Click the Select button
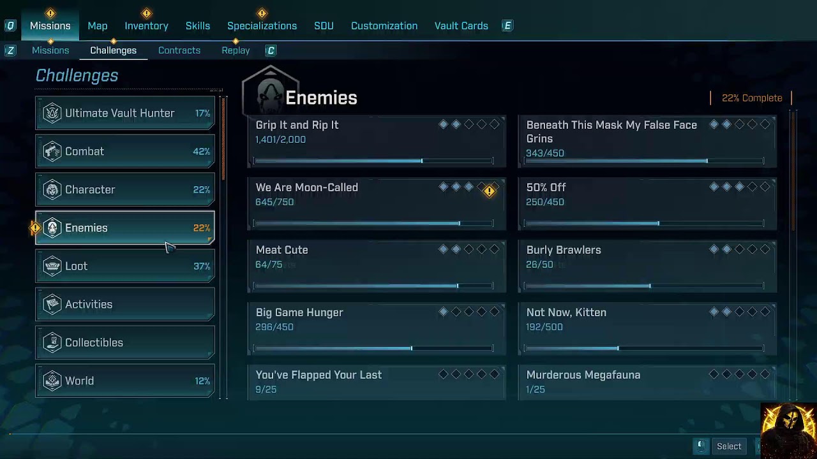This screenshot has width=817, height=459. pyautogui.click(x=729, y=446)
